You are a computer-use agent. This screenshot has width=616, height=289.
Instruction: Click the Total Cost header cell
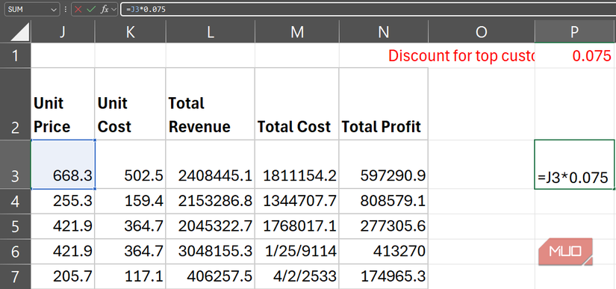(296, 104)
